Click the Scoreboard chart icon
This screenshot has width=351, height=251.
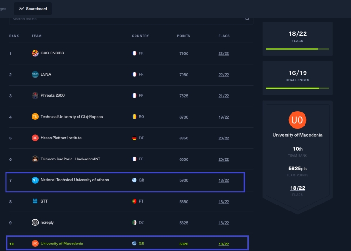pos(21,9)
